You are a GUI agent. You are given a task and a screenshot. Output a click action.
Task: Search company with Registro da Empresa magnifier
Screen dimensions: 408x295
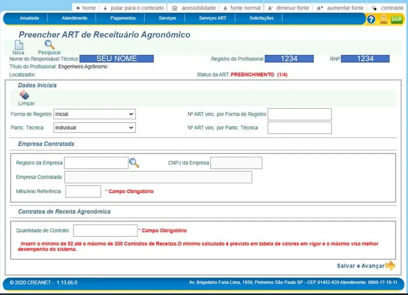click(134, 163)
